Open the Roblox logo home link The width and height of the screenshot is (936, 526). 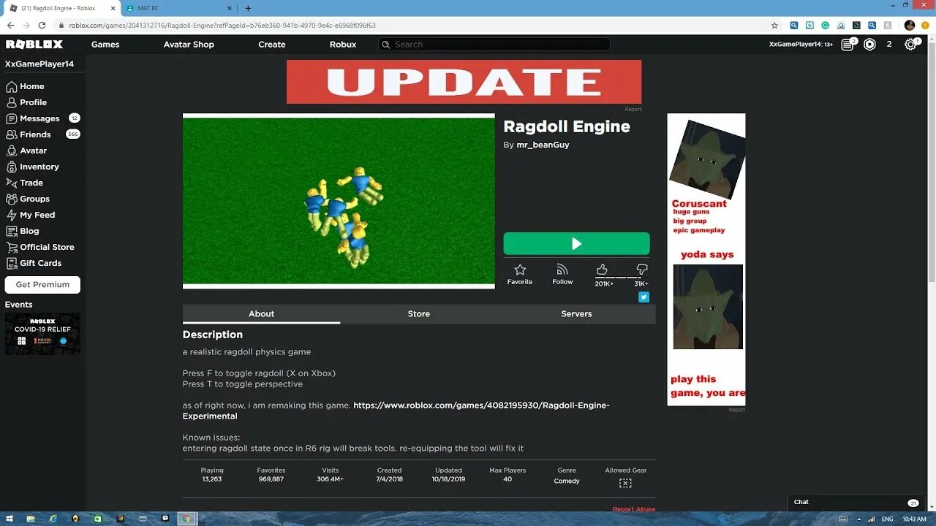tap(34, 45)
